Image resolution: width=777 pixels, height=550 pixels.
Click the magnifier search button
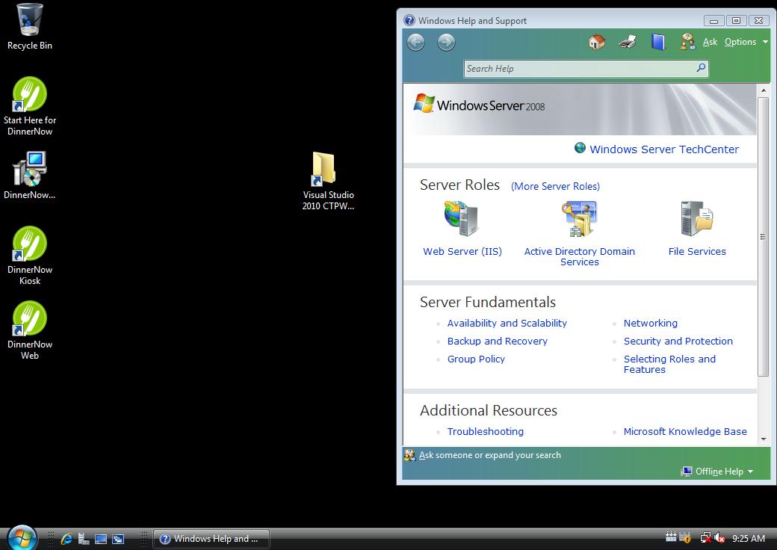(701, 68)
